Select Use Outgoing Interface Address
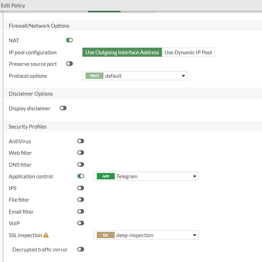Viewport: 262px width, 262px height. coord(122,52)
